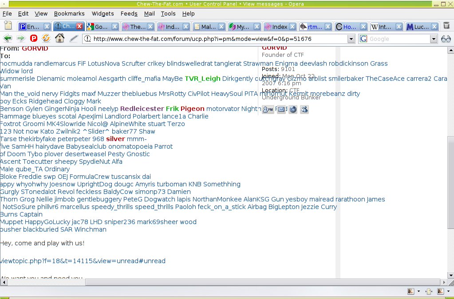Close the active Chew-The-Fat tab

coord(79,27)
